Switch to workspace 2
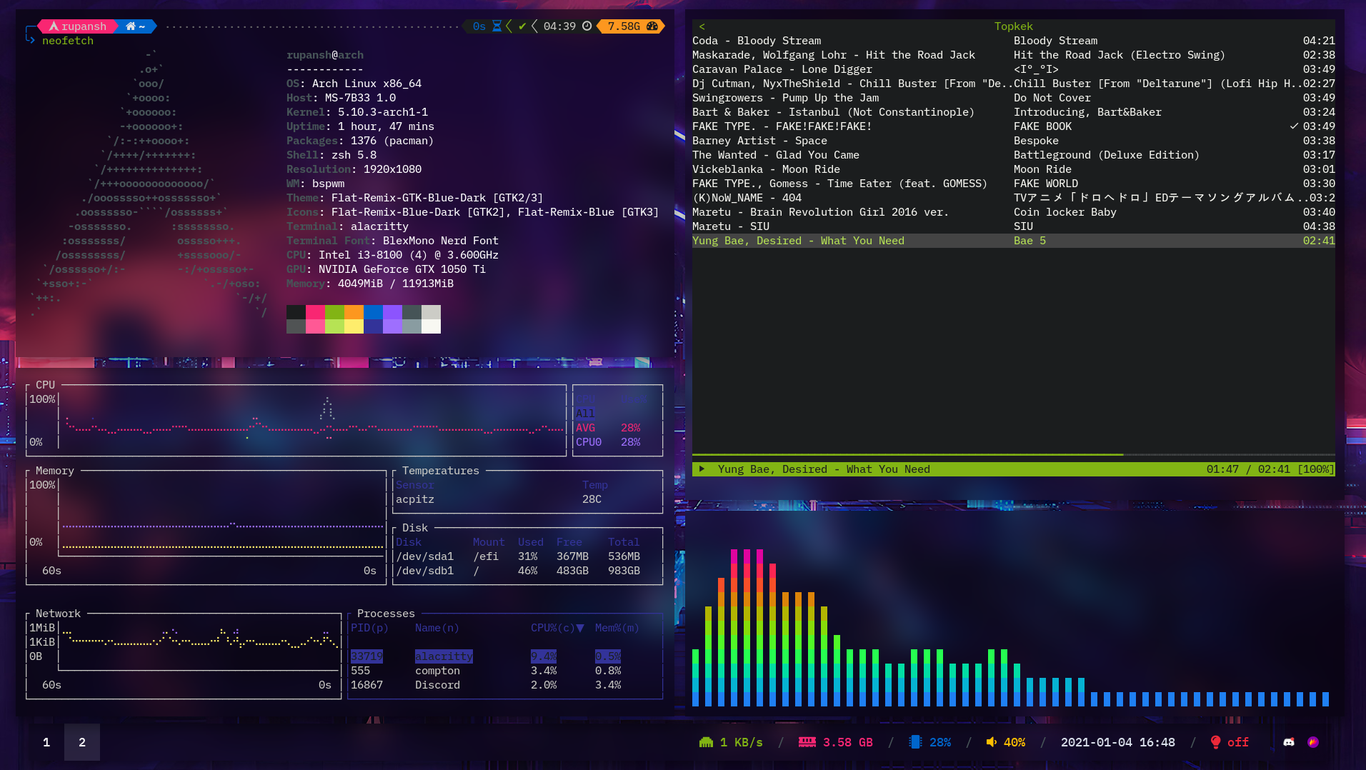This screenshot has height=770, width=1366. [x=82, y=742]
